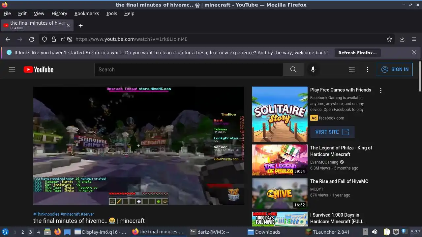
Task: Open the facebook.com ad link
Action: 331,118
